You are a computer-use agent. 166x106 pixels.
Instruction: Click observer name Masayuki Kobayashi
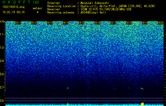pos(94,3)
